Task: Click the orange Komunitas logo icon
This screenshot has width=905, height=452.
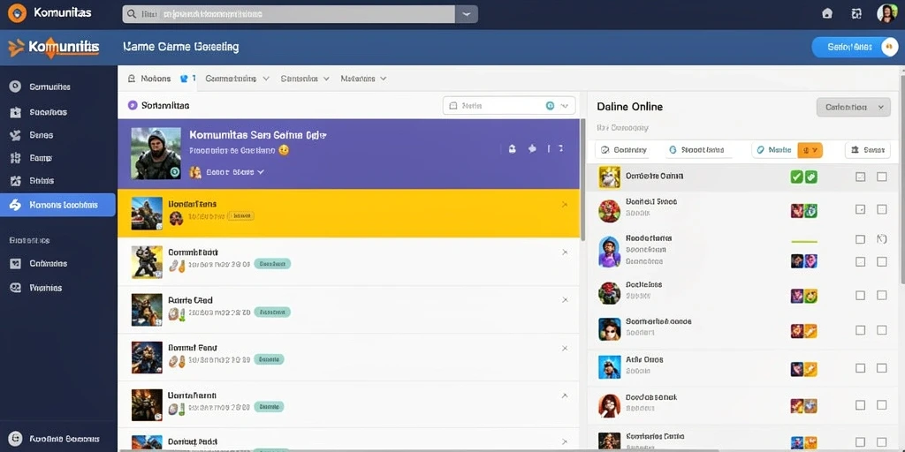Action: coord(17,12)
